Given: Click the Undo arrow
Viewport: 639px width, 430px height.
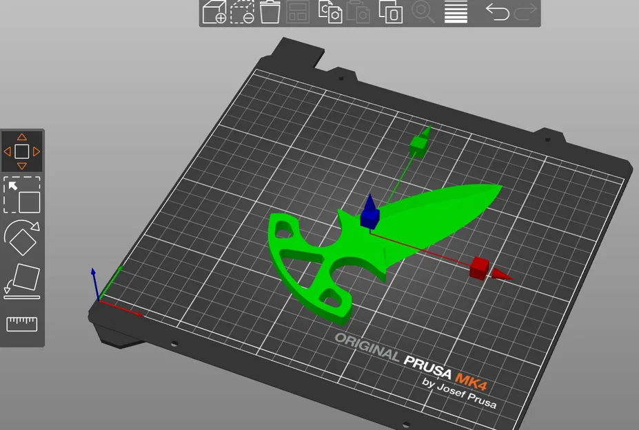Looking at the screenshot, I should click(497, 12).
